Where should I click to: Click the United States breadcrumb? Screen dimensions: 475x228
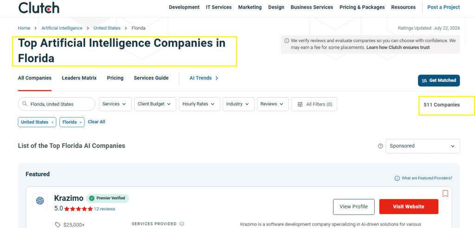click(x=107, y=28)
